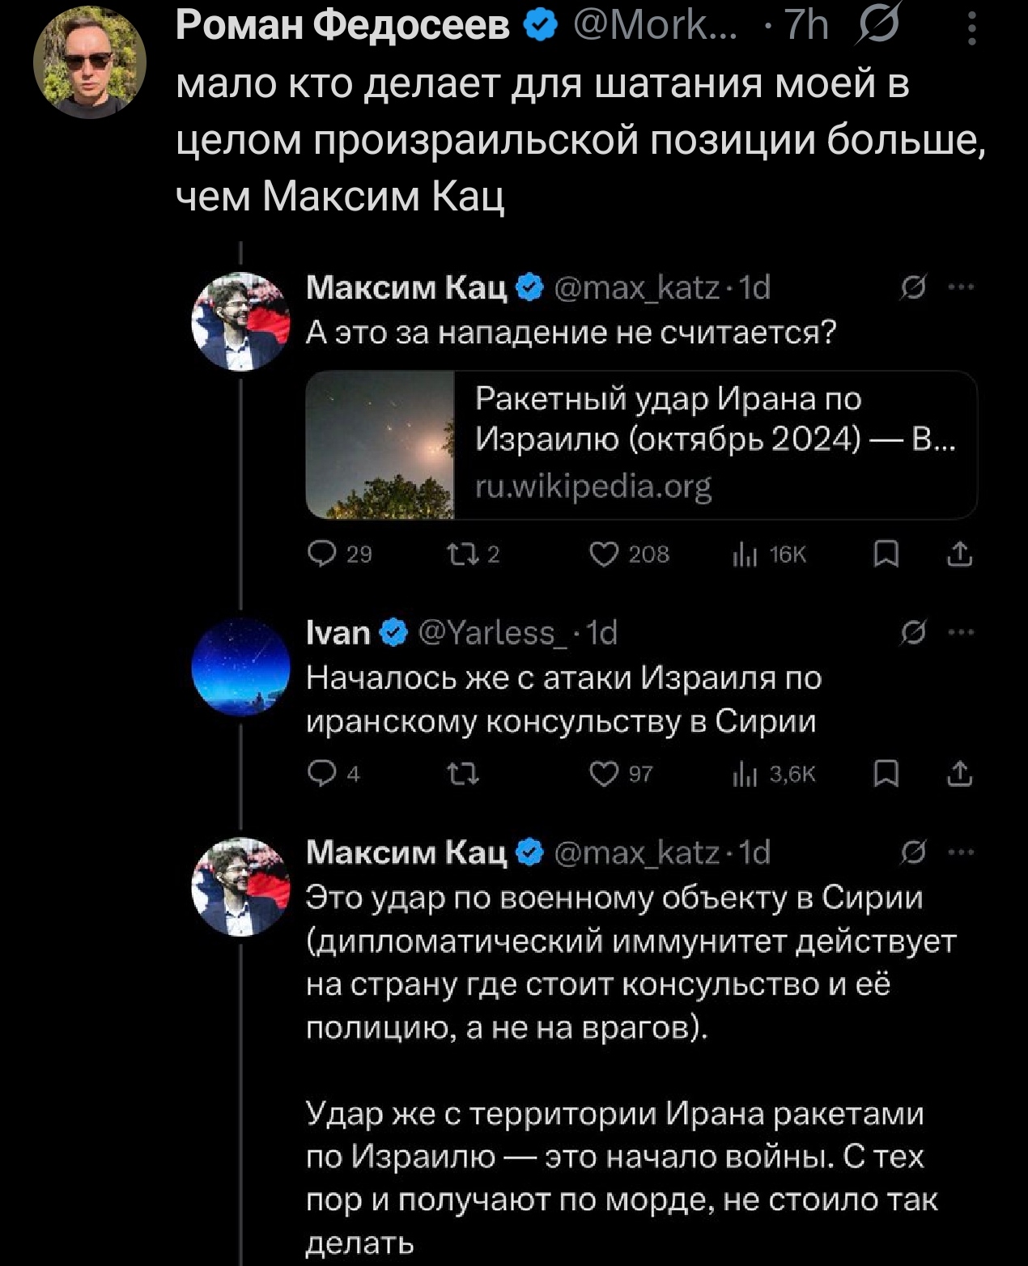Open the @max_katz handle on the first quoted tweet
The width and height of the screenshot is (1028, 1266).
click(636, 287)
